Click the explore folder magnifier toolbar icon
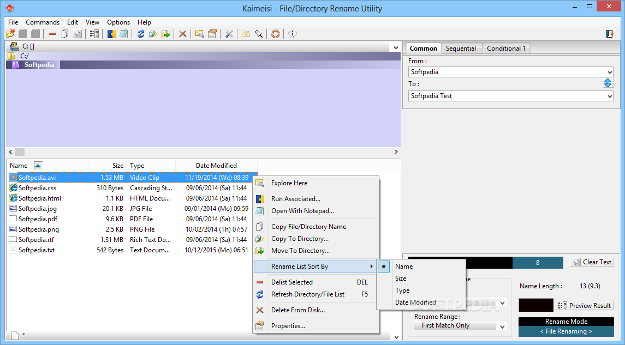 click(x=199, y=34)
